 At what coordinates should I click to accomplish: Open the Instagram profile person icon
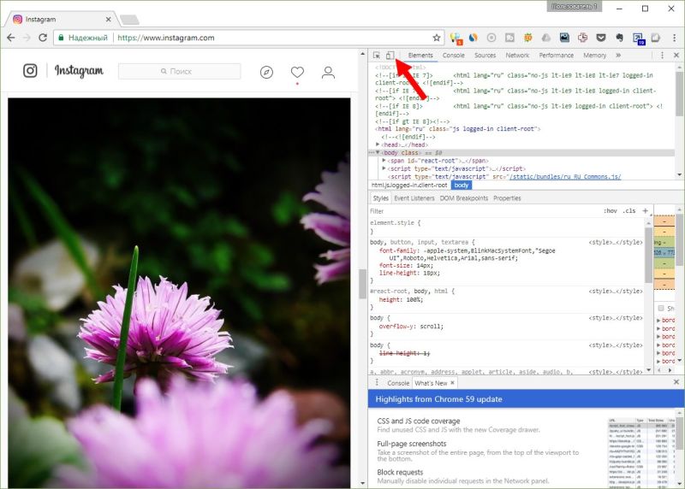pyautogui.click(x=328, y=73)
